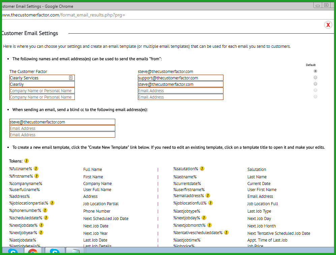
Task: Edit the Clearly Services sender name field
Action: pyautogui.click(x=42, y=78)
